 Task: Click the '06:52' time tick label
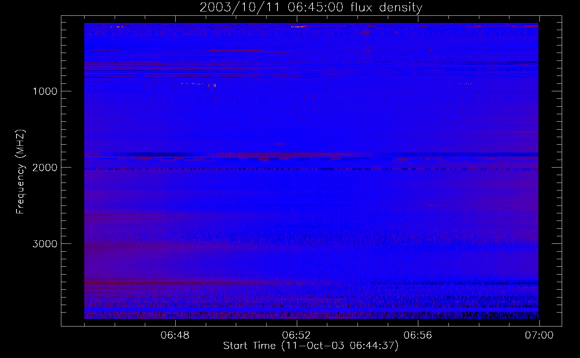(296, 335)
